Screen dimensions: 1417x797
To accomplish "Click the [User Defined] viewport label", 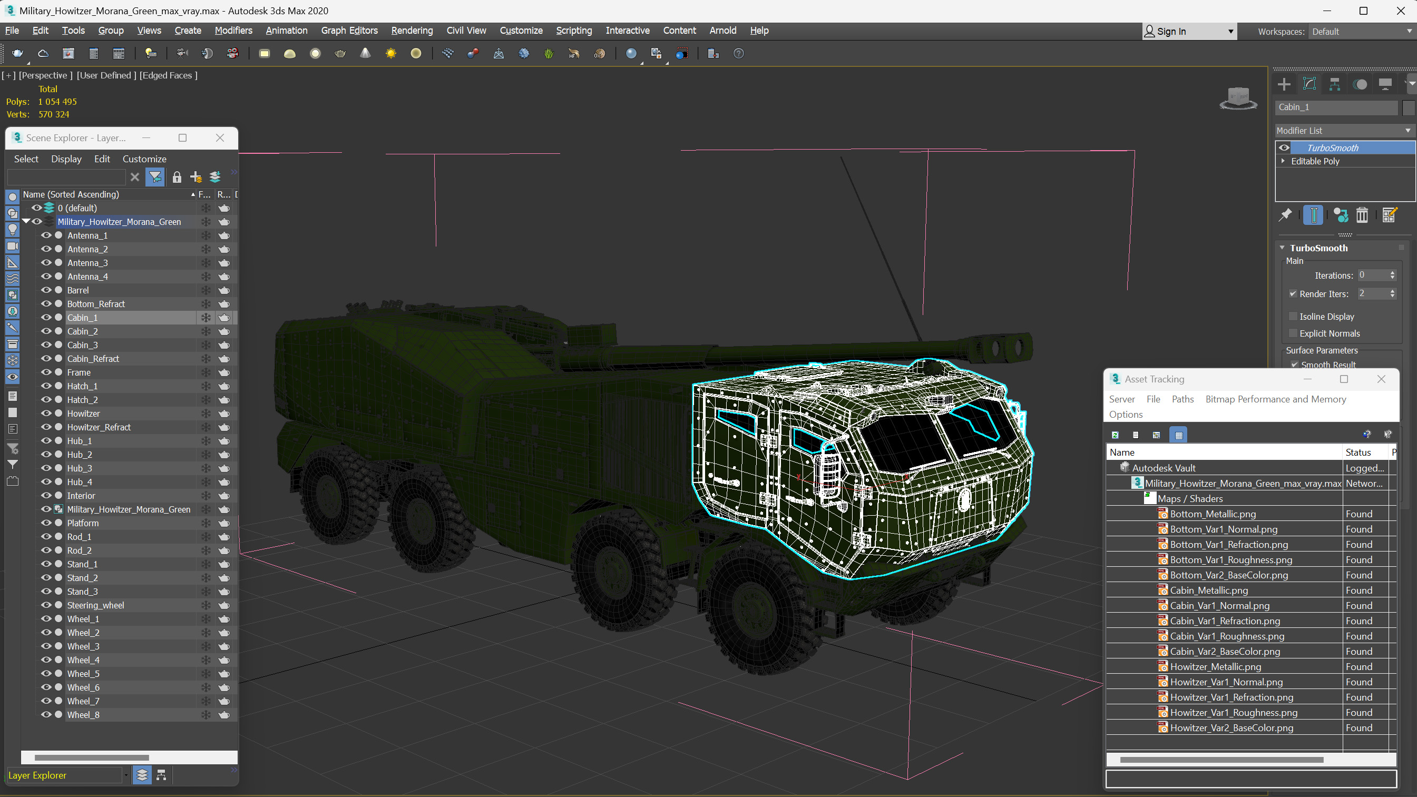I will (x=106, y=75).
